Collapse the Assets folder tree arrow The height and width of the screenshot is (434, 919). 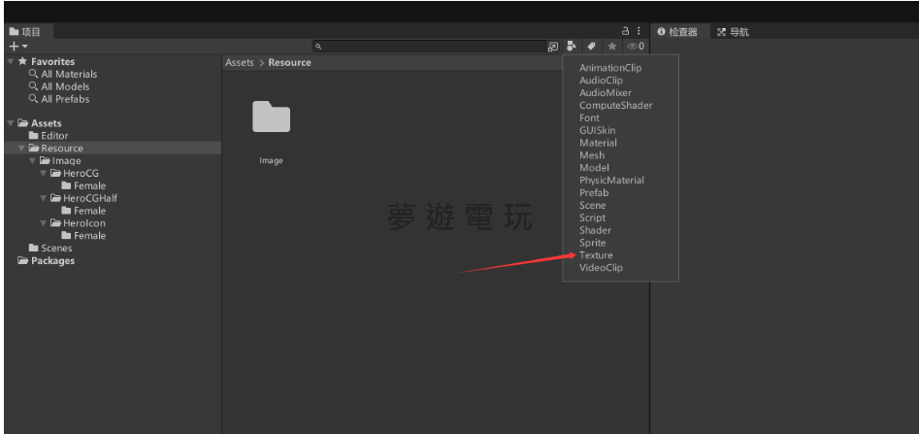pyautogui.click(x=11, y=123)
